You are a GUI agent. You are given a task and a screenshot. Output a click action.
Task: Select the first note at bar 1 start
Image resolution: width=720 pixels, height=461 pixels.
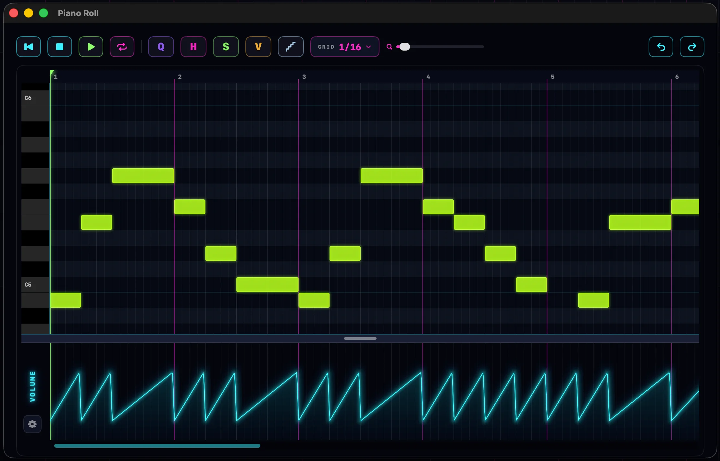66,300
